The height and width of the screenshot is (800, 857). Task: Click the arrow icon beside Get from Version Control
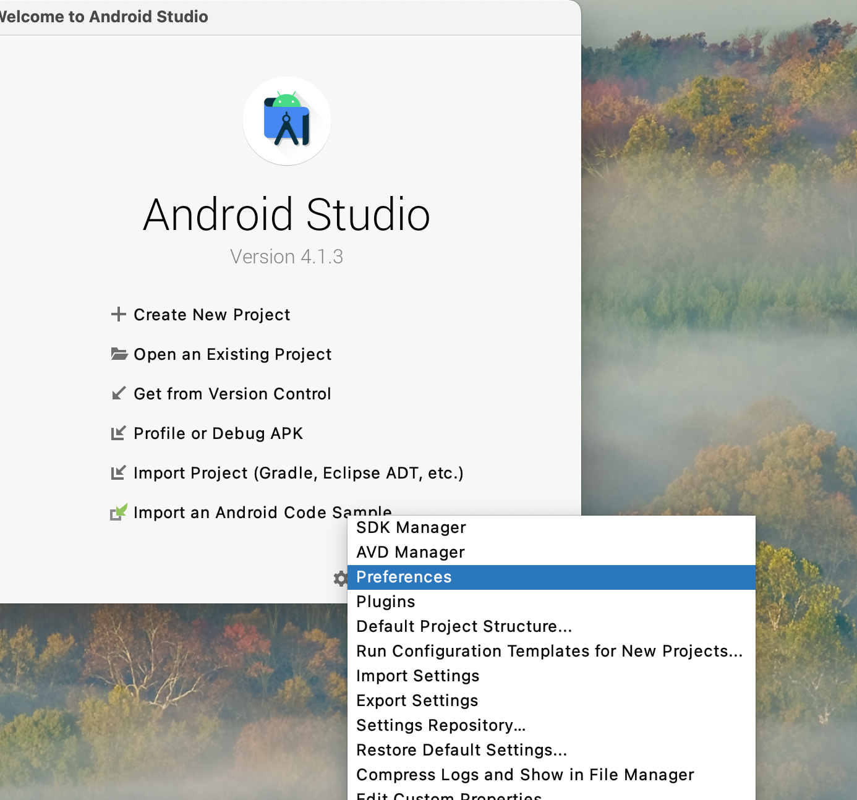point(118,393)
